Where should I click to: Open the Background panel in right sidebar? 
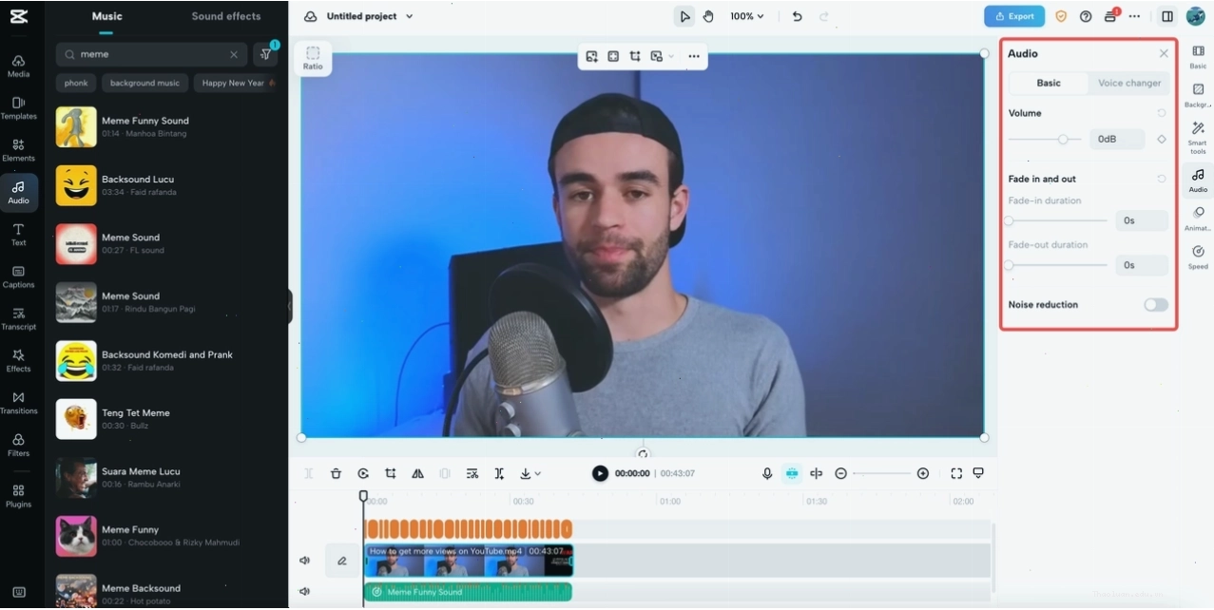(1198, 95)
